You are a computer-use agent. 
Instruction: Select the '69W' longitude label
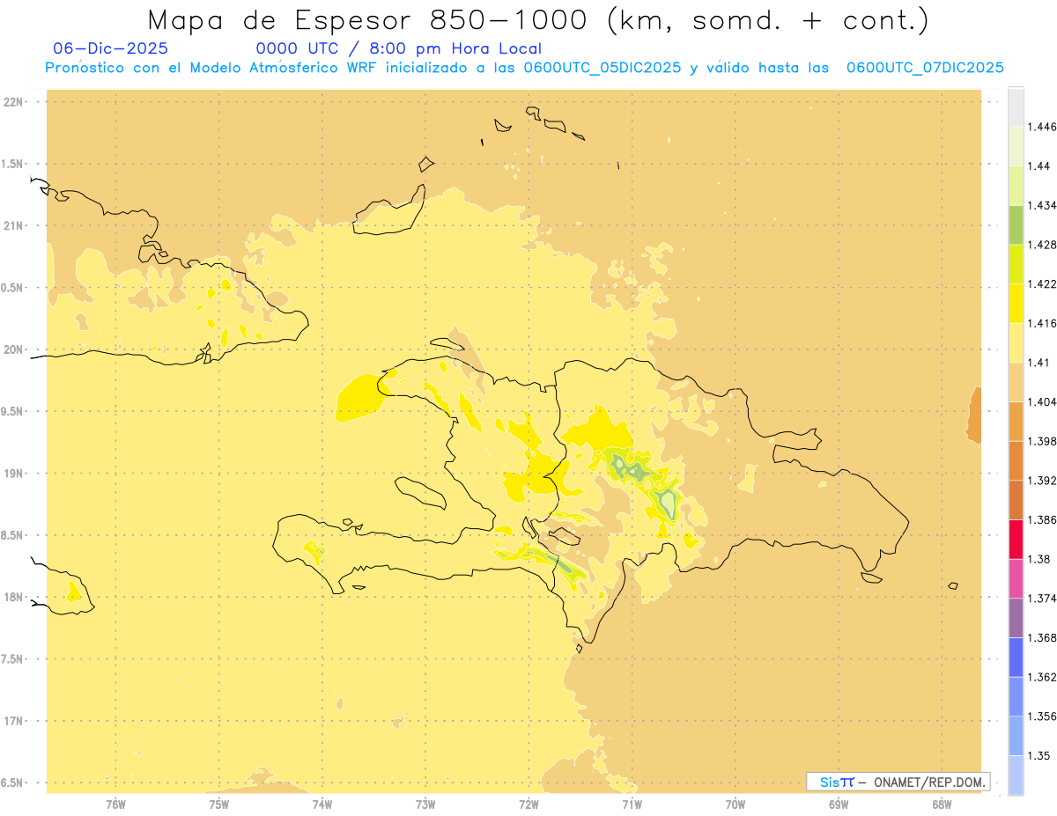click(x=839, y=804)
